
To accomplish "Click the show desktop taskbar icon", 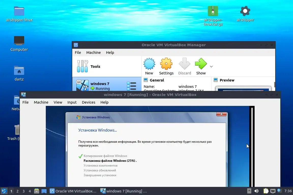I will [44, 191].
